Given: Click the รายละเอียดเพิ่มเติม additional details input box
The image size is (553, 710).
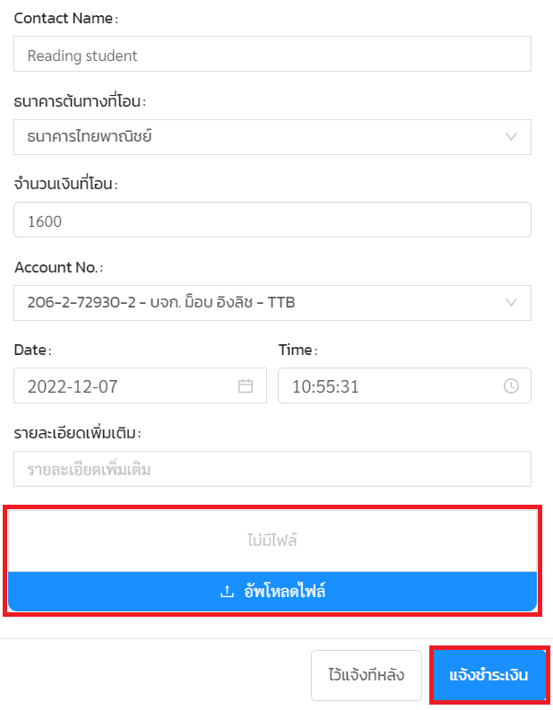Looking at the screenshot, I should point(272,469).
